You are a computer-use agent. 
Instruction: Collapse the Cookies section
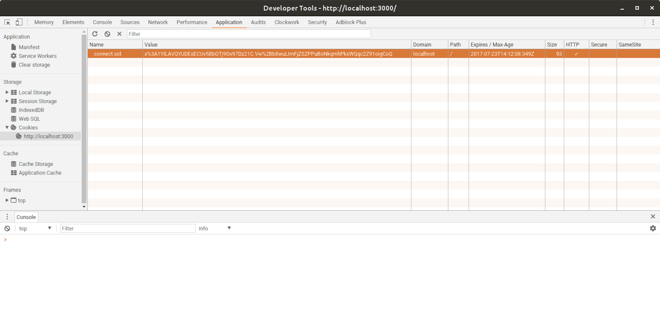click(x=7, y=127)
